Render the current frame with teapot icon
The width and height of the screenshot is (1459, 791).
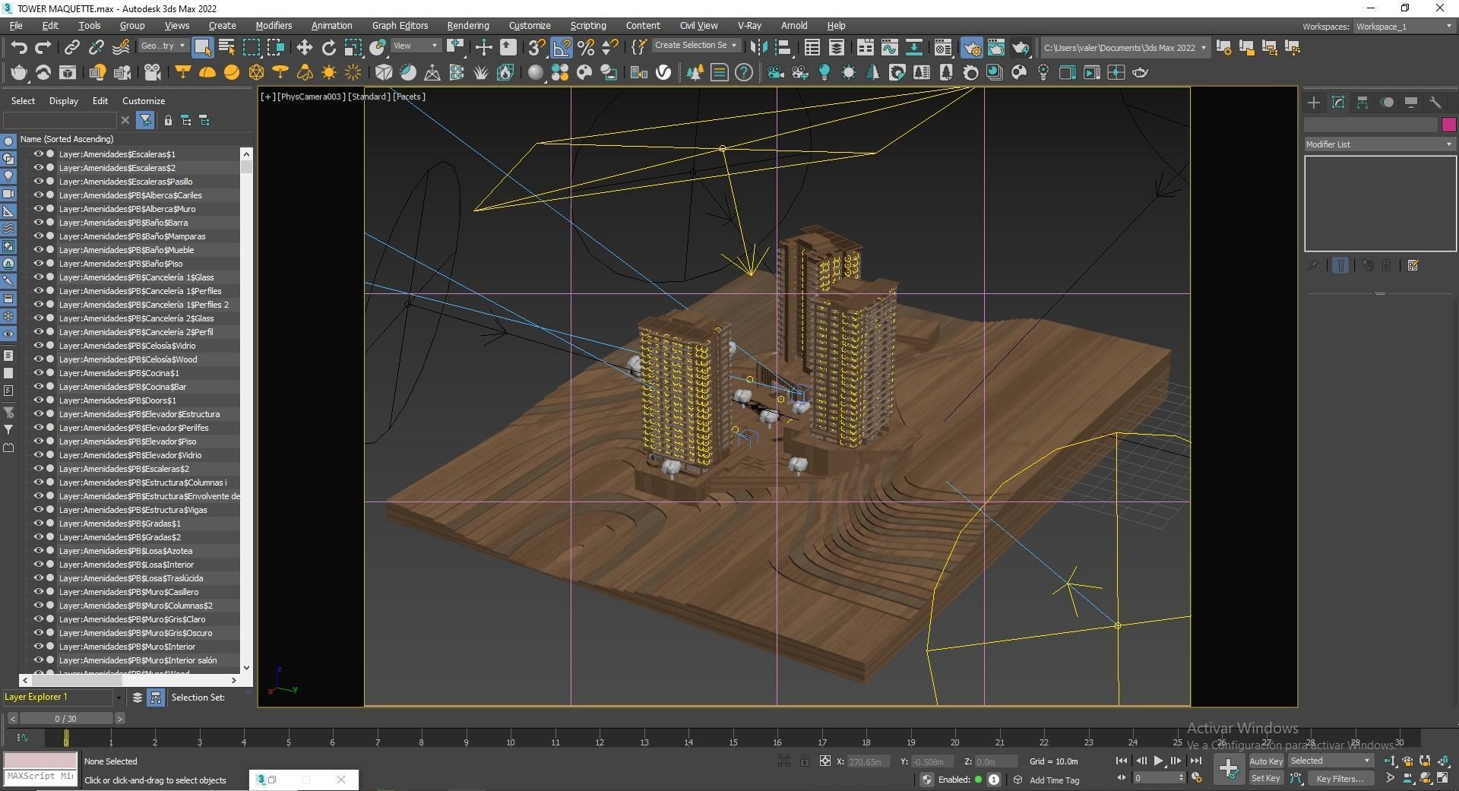click(1019, 47)
